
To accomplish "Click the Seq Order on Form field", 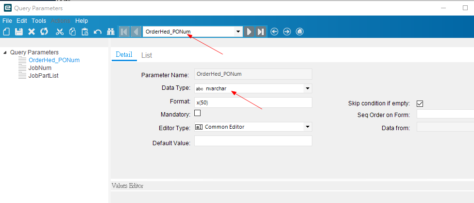I will pos(445,114).
